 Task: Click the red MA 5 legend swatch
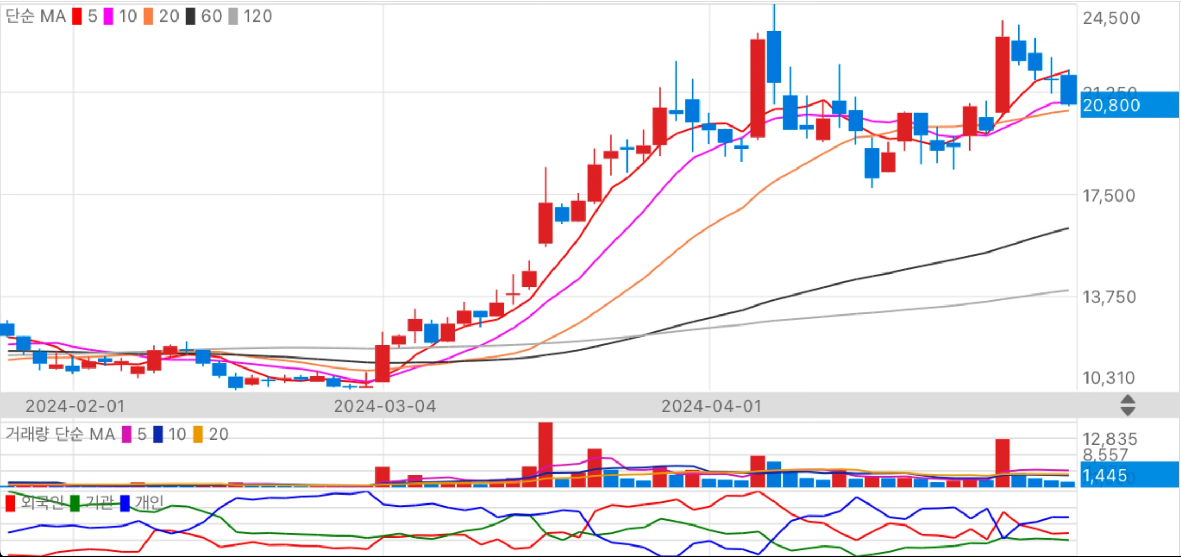click(x=77, y=16)
